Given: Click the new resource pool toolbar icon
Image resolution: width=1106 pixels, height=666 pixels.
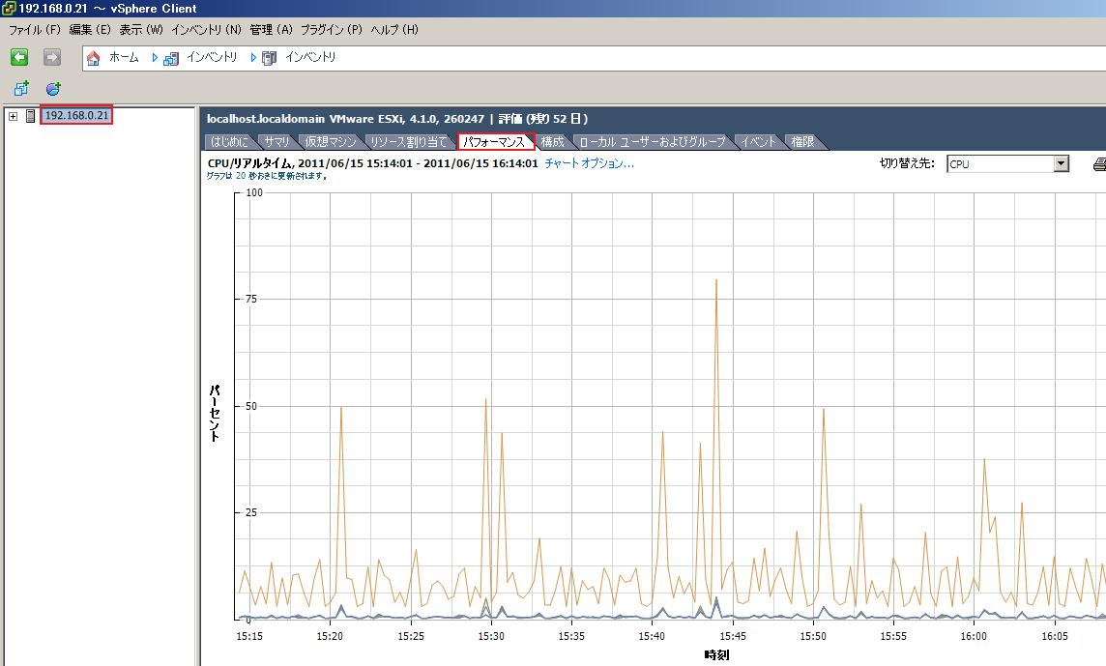Looking at the screenshot, I should coord(53,88).
